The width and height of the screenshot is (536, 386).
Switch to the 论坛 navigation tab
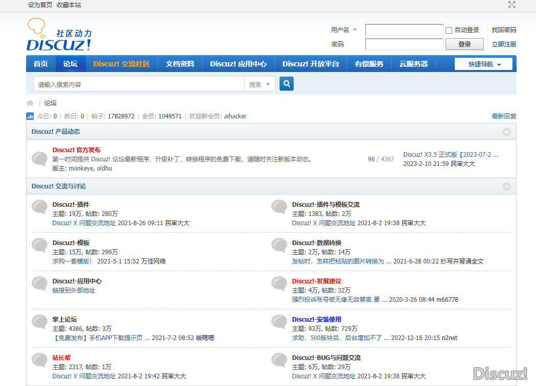click(x=69, y=64)
